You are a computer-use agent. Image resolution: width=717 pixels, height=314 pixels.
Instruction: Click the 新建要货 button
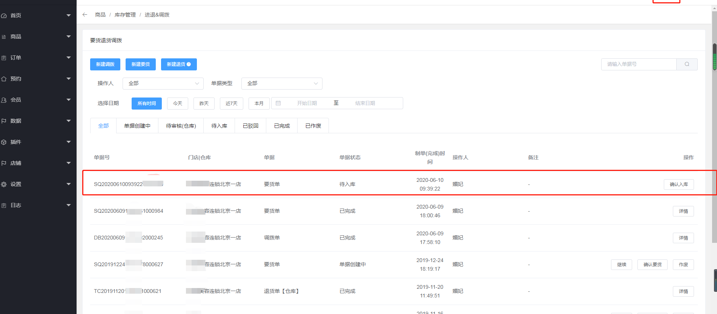coord(141,64)
